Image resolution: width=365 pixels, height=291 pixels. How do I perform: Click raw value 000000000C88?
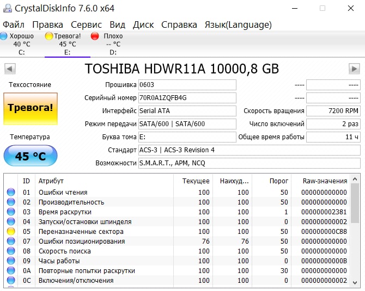(x=324, y=232)
